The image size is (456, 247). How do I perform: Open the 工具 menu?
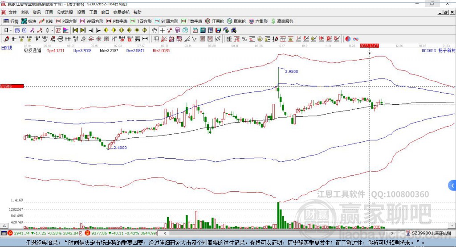coord(93,12)
